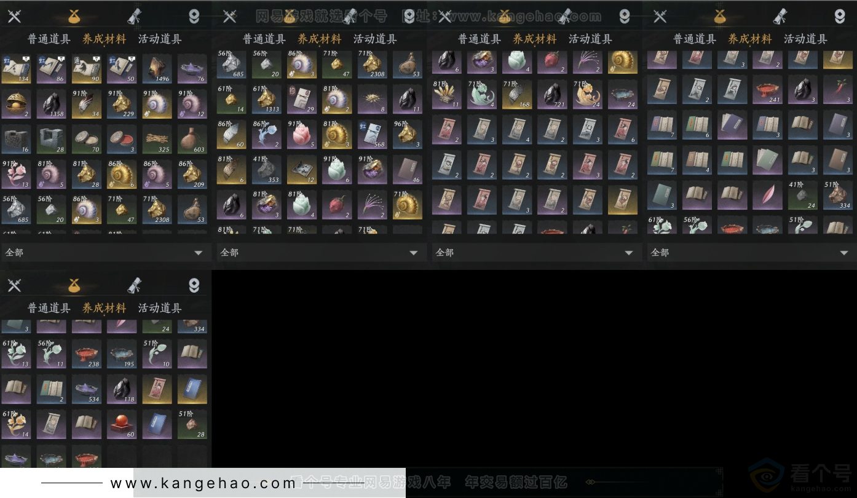Click grey notebook item with count 46

pos(408,170)
